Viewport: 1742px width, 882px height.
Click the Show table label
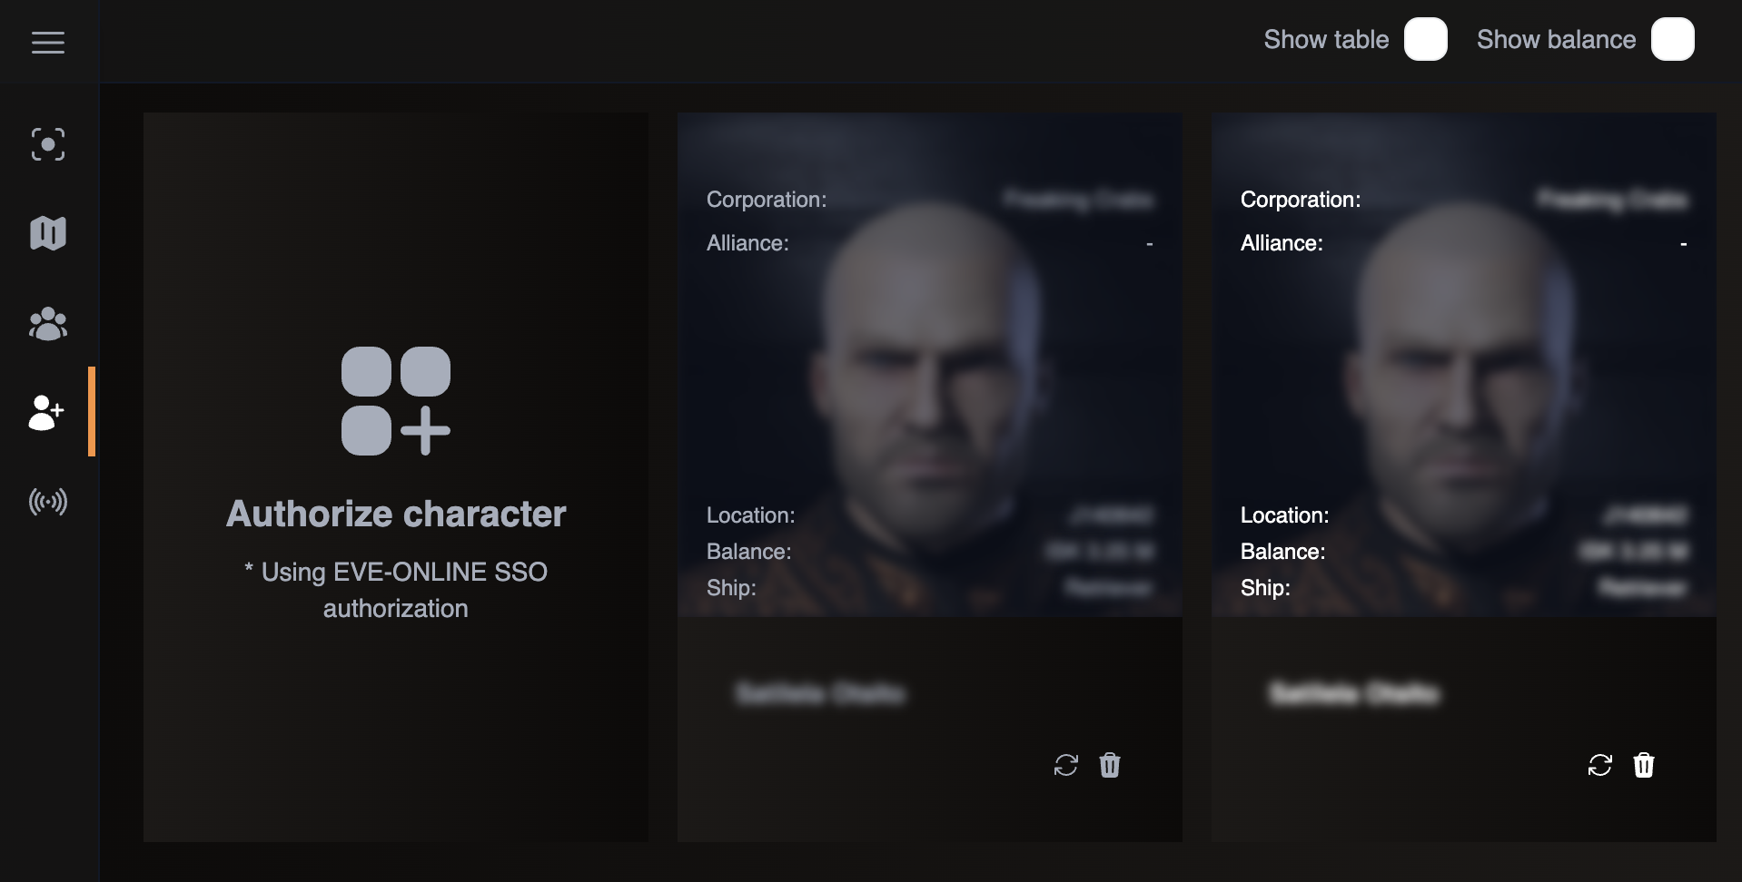pos(1326,40)
